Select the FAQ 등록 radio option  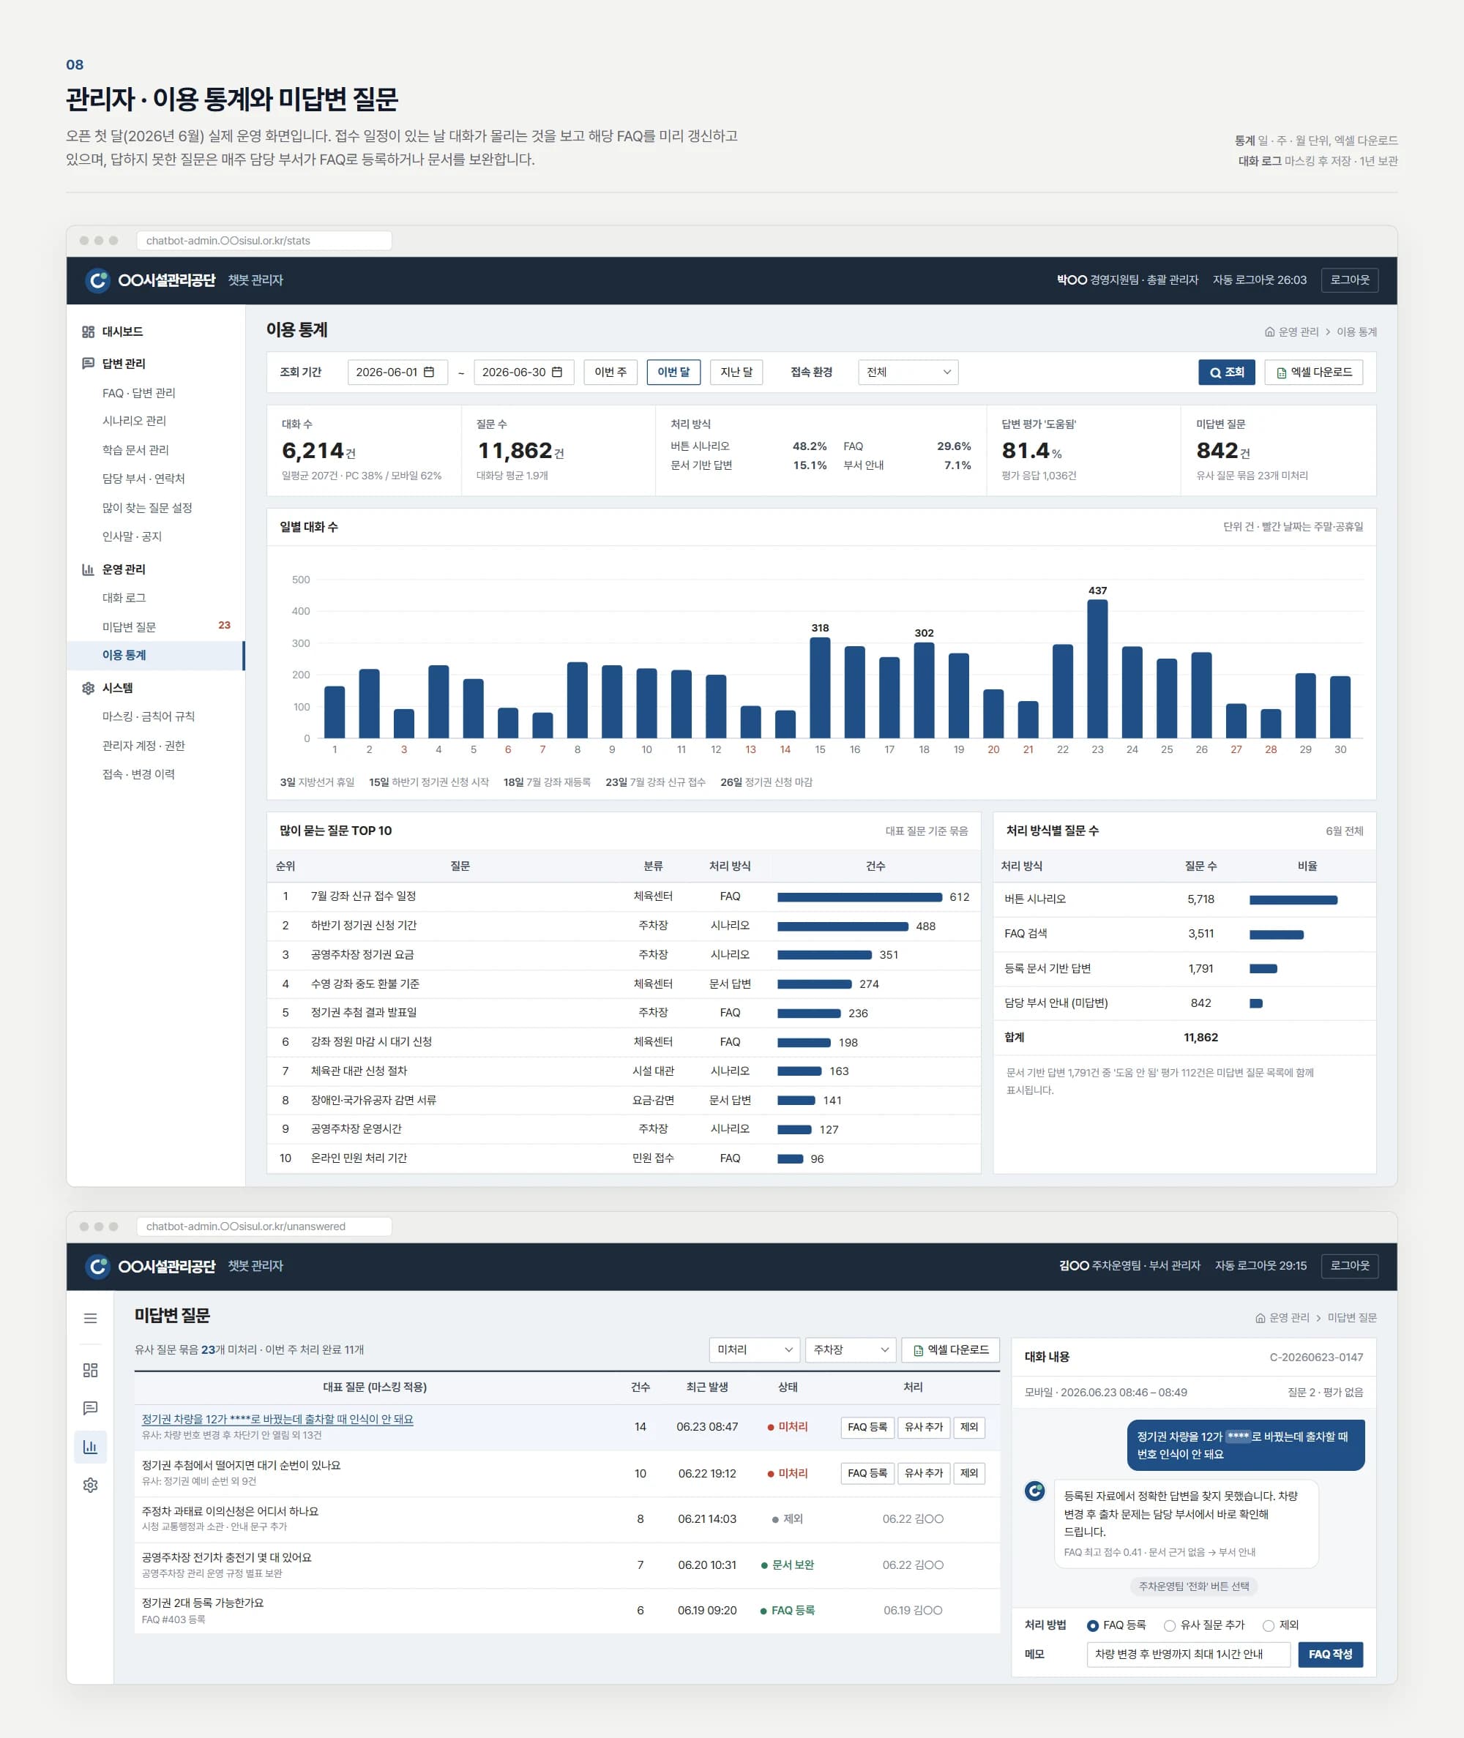pyautogui.click(x=1092, y=1625)
